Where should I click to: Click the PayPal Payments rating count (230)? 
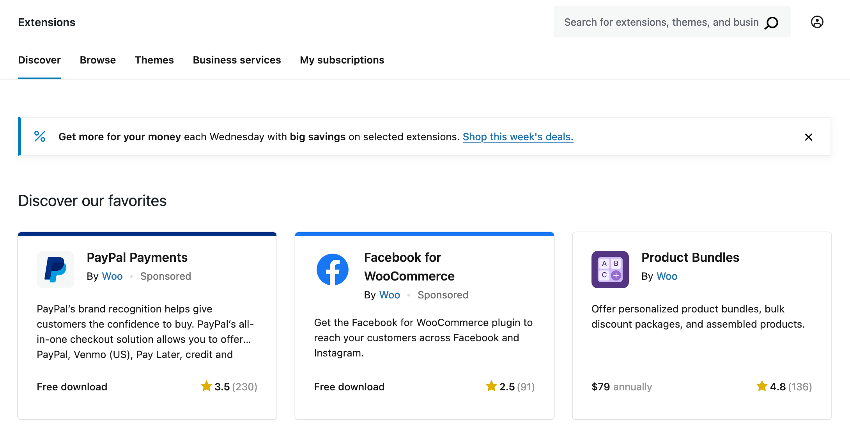(x=244, y=386)
